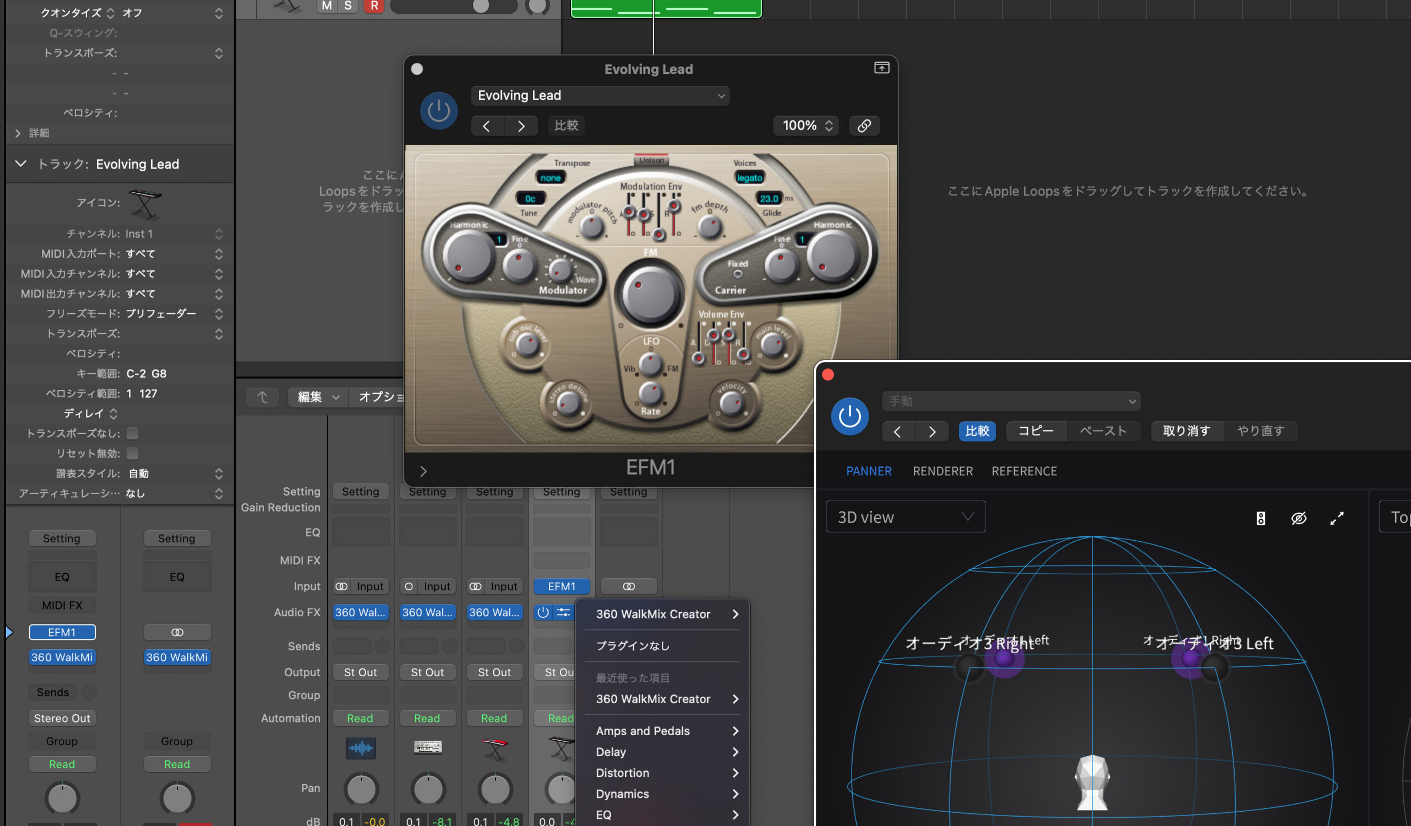Toggle the speaker layout icon in panner

click(x=1260, y=518)
